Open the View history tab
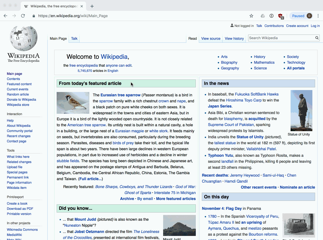The height and width of the screenshot is (240, 323). 234,38
